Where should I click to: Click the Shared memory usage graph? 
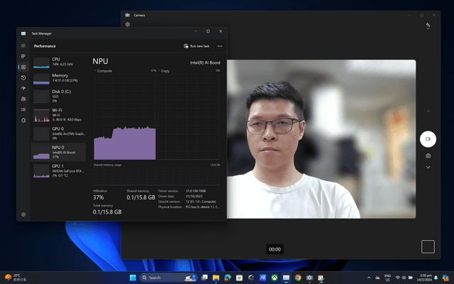157,175
